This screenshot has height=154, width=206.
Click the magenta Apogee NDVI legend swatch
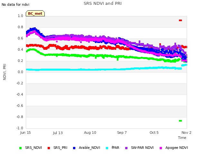pos(161,148)
